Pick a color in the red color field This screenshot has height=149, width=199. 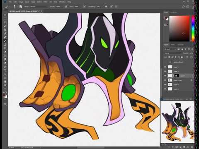point(180,29)
